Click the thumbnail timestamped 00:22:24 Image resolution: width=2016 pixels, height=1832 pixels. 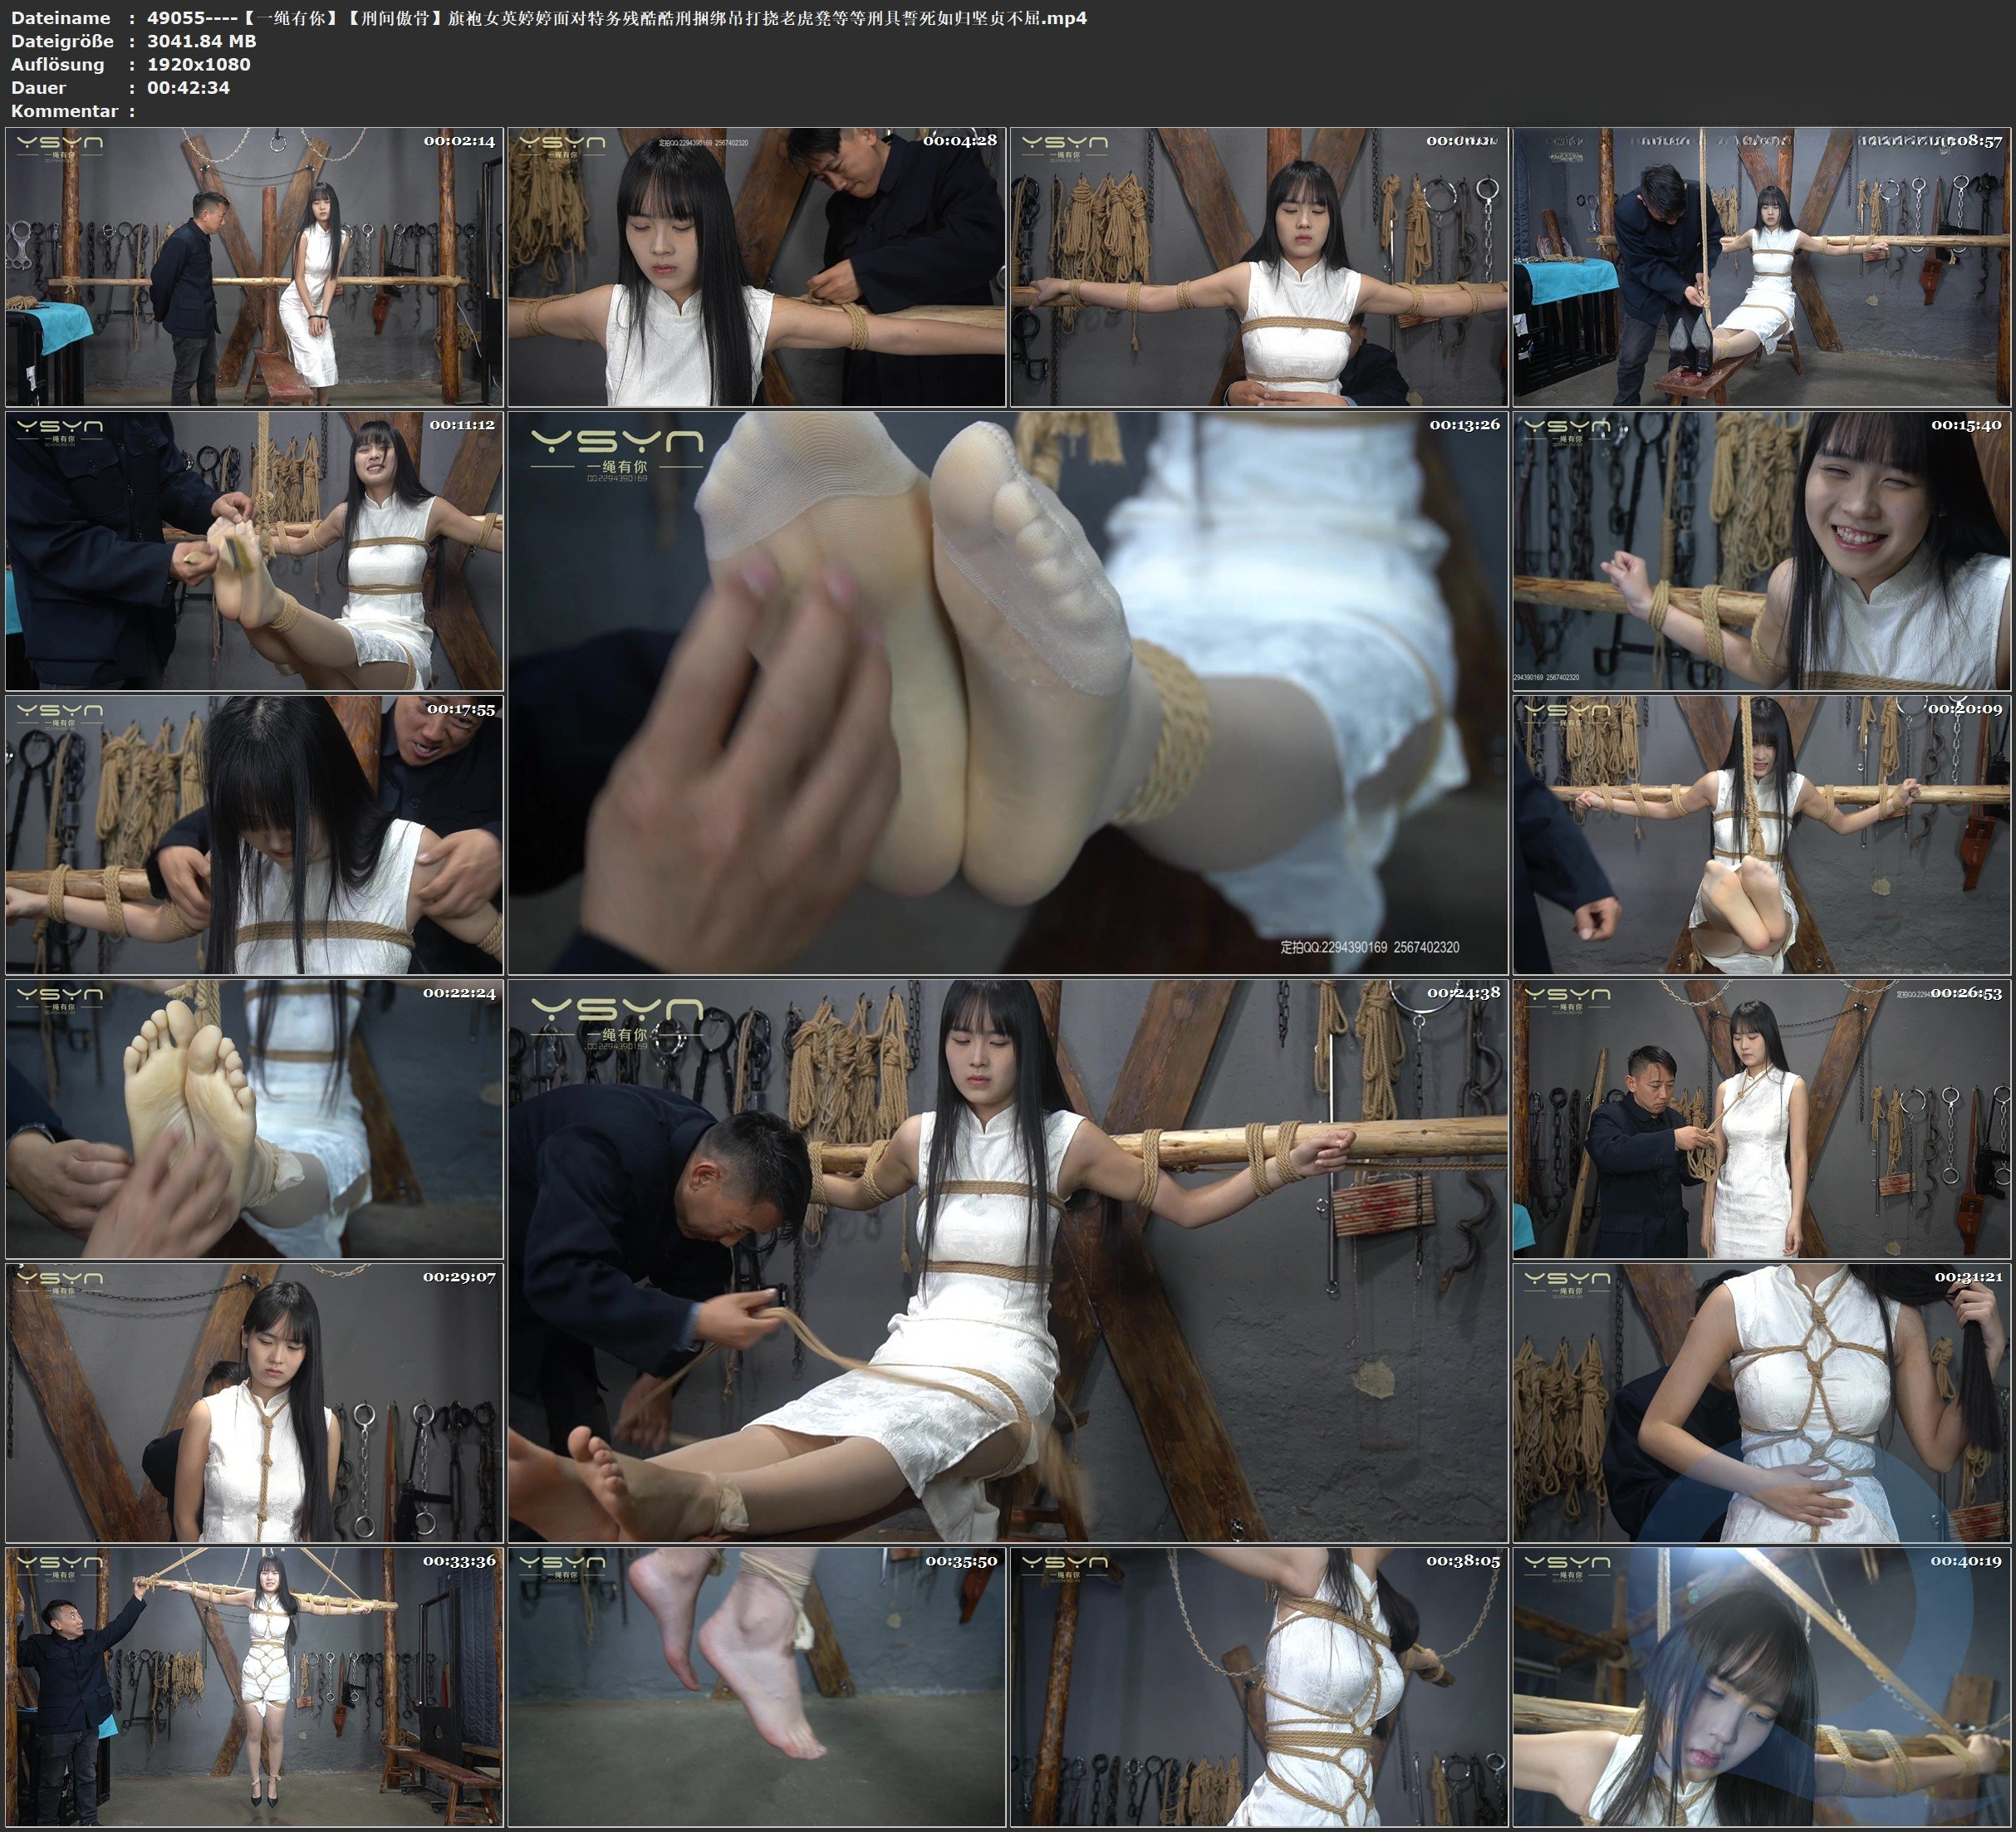coord(254,1119)
